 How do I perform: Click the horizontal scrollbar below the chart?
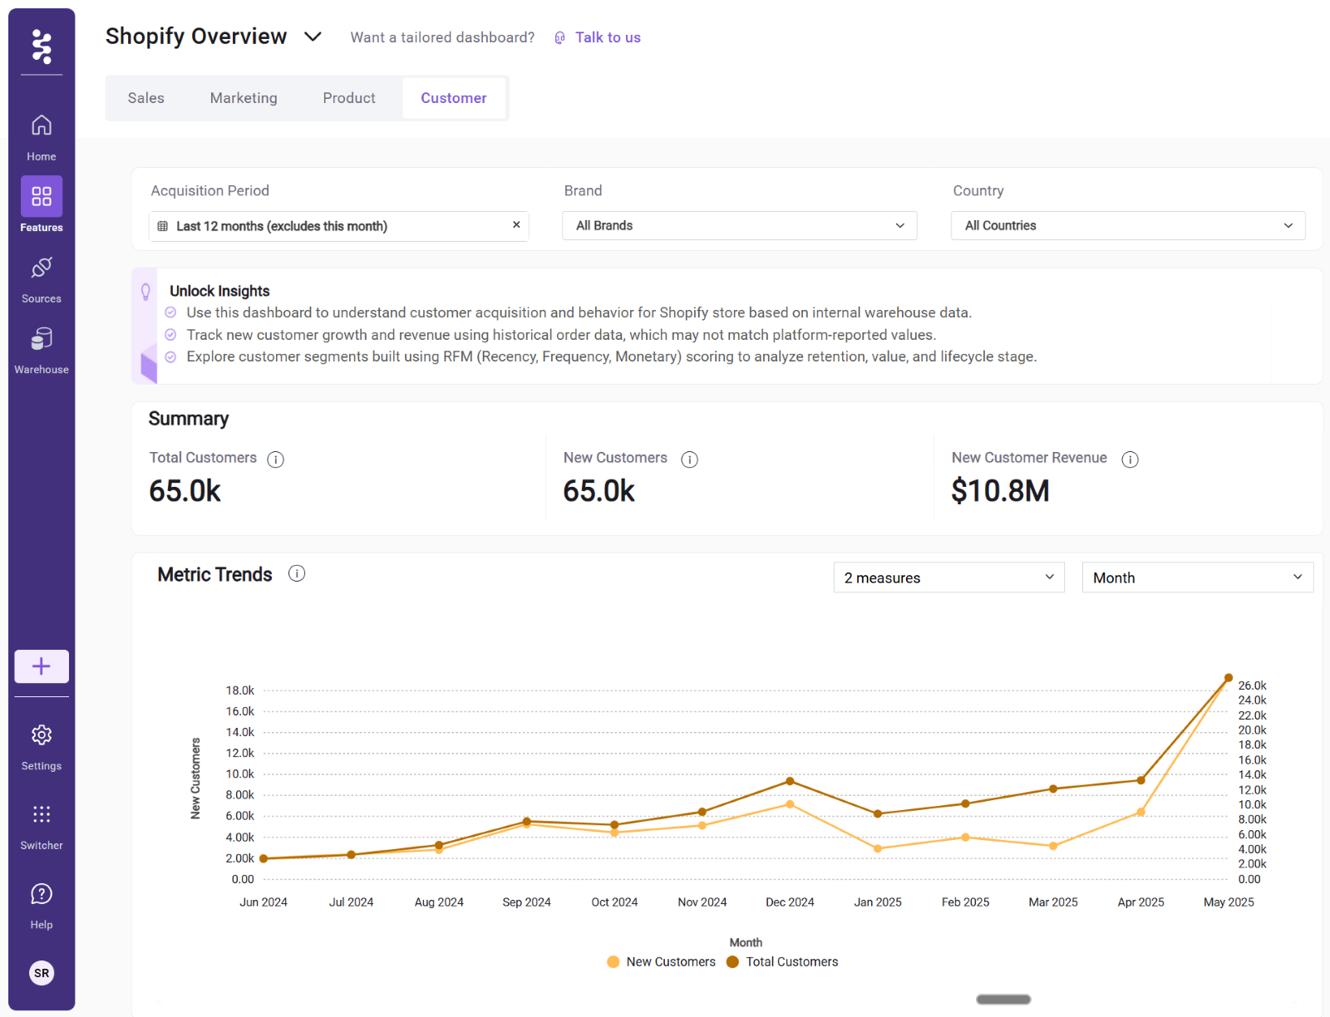pyautogui.click(x=1003, y=1000)
